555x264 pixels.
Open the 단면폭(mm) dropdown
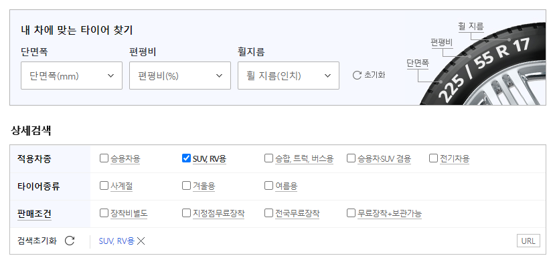[72, 76]
